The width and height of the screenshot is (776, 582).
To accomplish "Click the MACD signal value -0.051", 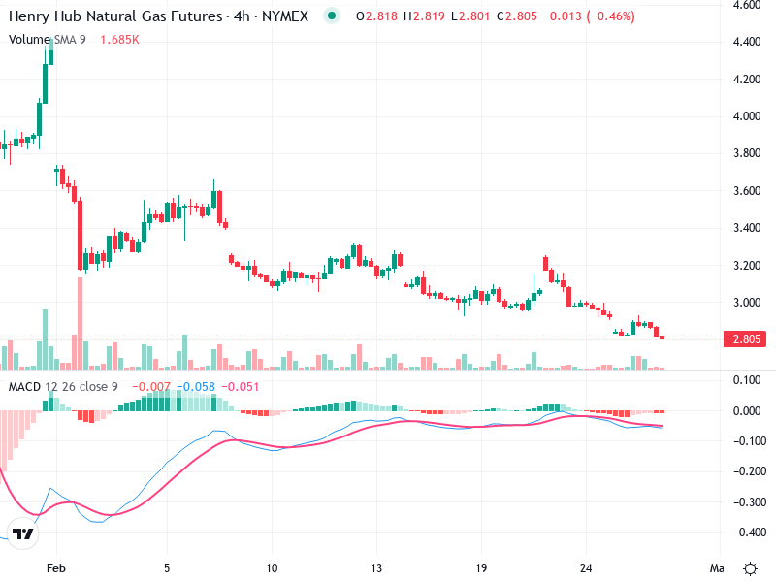I will click(243, 386).
